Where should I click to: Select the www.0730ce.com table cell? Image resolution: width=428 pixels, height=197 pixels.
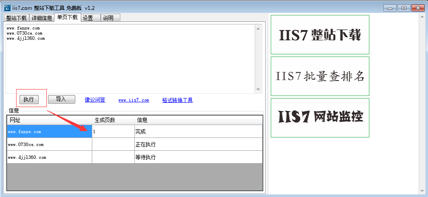(50, 144)
